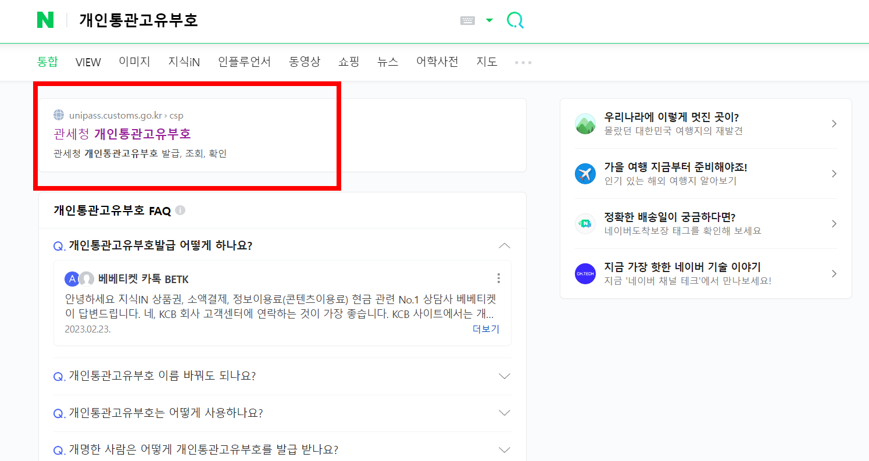
Task: Open 가을 여행 지금부터 준비해야죠! link
Action: click(x=675, y=167)
